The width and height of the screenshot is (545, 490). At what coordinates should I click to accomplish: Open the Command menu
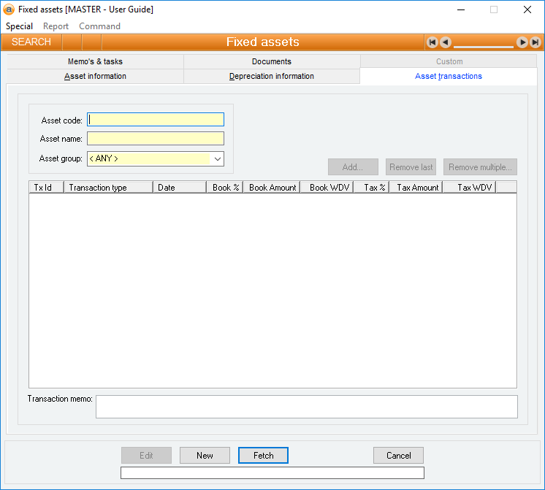[99, 26]
